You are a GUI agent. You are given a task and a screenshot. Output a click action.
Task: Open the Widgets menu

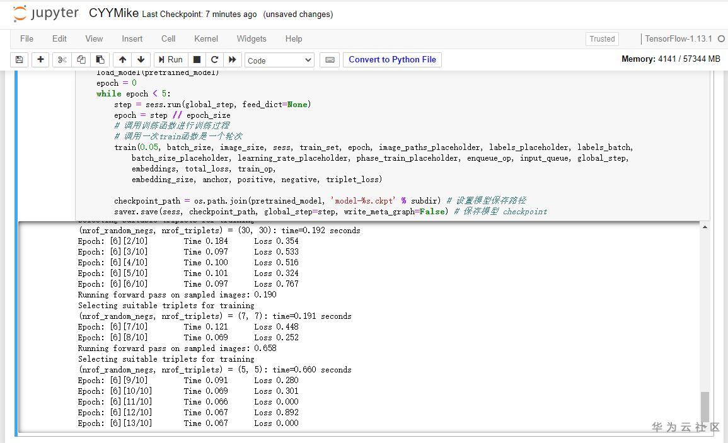pos(251,38)
